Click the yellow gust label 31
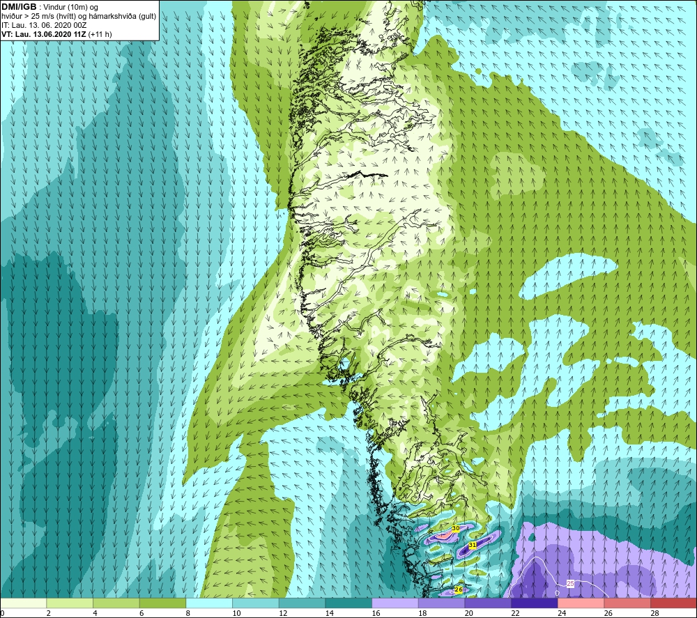This screenshot has width=697, height=618. pyautogui.click(x=473, y=545)
